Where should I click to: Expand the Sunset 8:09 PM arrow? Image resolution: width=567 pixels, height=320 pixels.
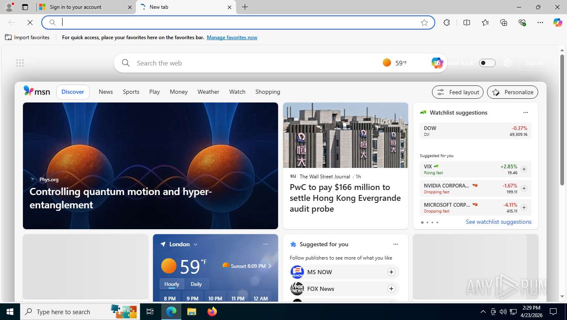coord(270,266)
